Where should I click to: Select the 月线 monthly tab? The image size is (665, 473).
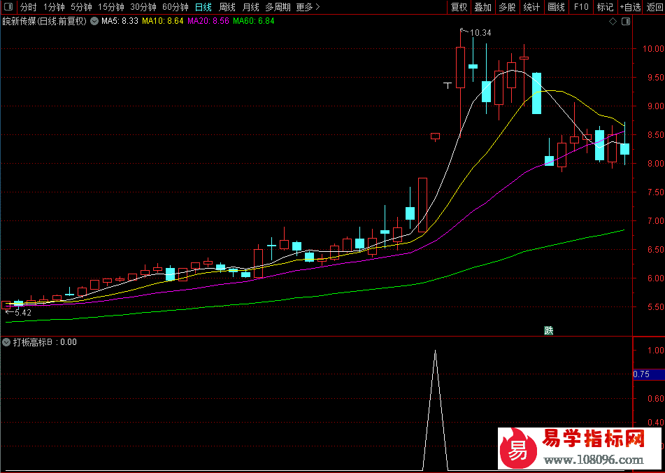pos(250,7)
